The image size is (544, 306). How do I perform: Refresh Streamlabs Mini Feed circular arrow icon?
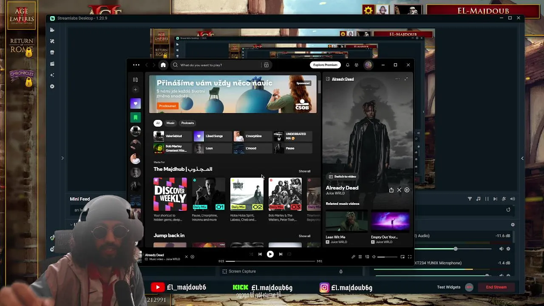pos(508,210)
